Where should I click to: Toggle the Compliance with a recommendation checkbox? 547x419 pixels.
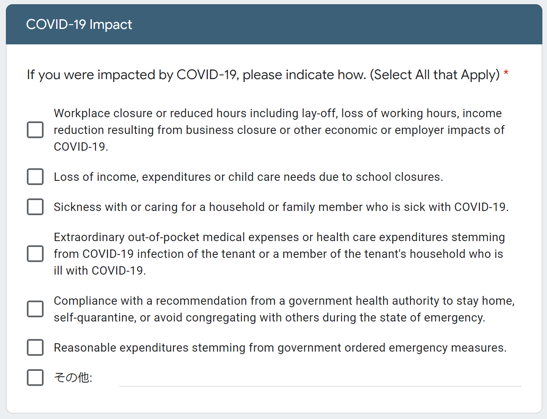click(x=35, y=309)
